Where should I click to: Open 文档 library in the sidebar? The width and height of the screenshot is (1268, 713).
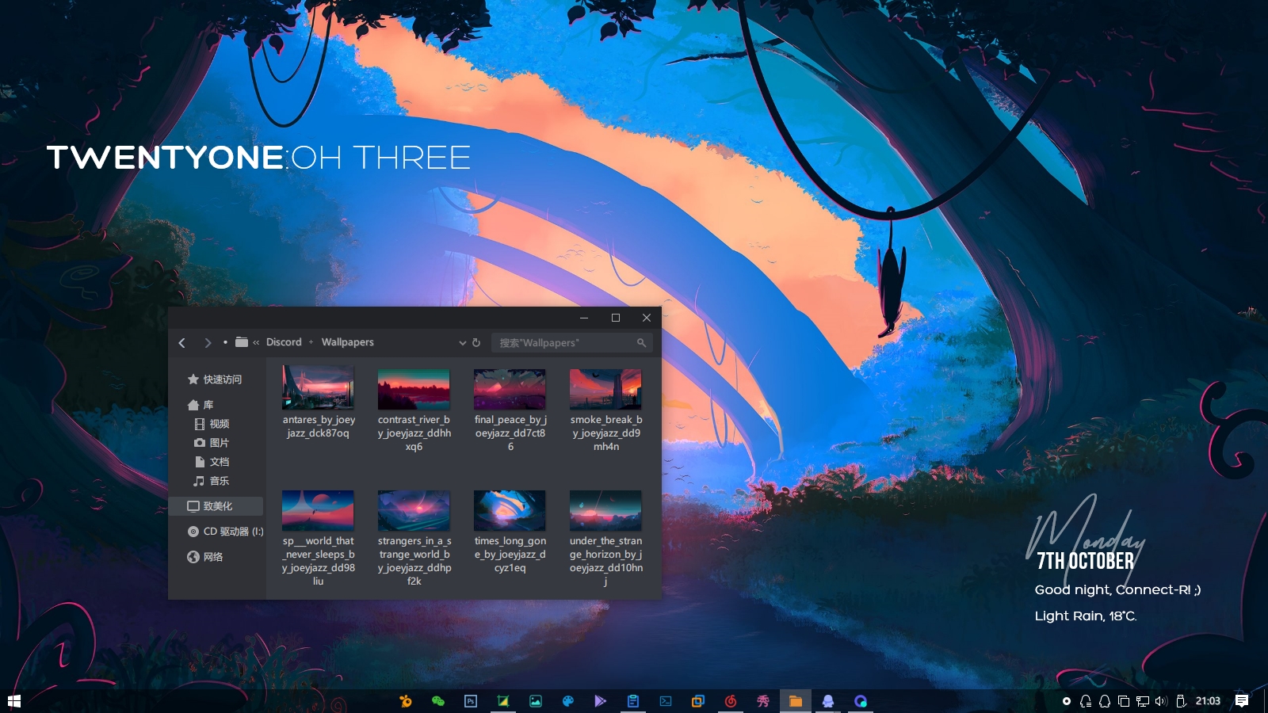point(212,462)
